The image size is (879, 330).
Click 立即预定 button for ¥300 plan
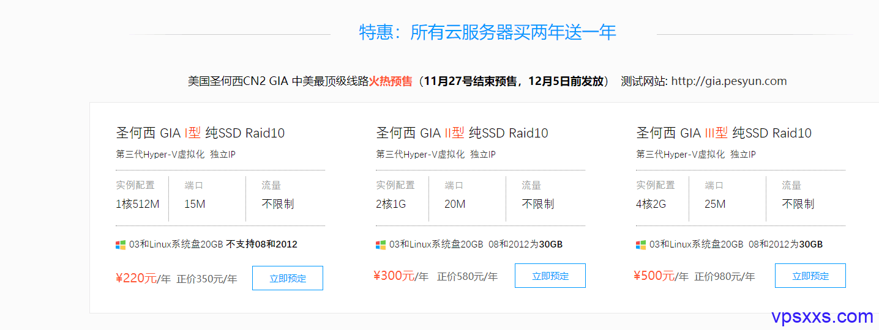(550, 276)
